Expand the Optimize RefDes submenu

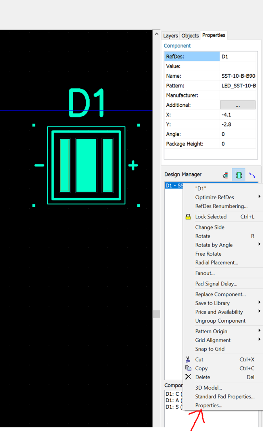[223, 197]
